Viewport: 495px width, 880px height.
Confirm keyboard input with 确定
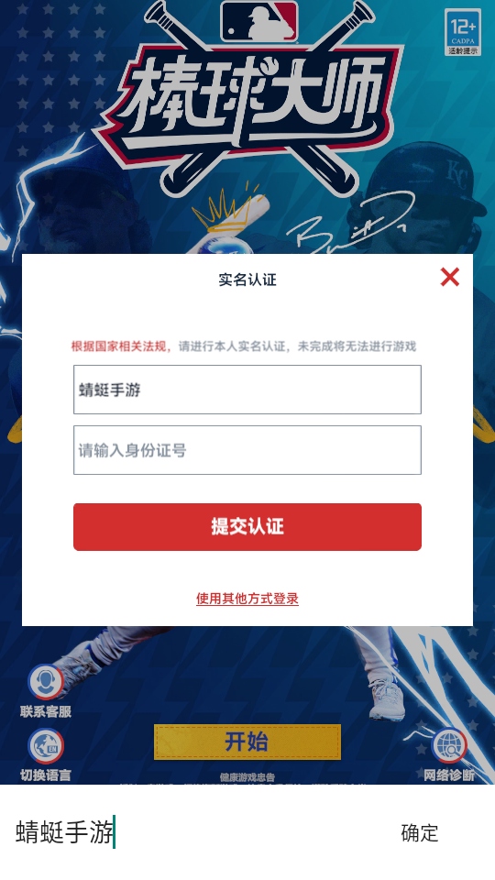pyautogui.click(x=419, y=833)
